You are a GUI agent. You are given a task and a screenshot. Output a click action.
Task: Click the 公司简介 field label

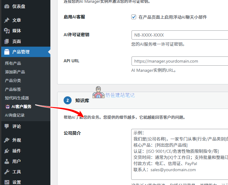[72, 133]
